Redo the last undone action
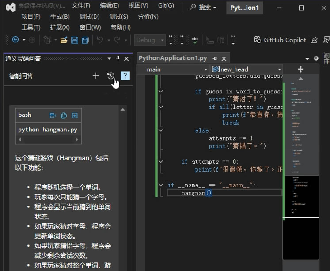 pos(117,40)
